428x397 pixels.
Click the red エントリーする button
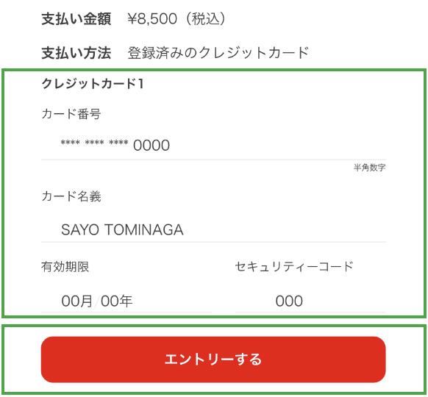pos(213,359)
